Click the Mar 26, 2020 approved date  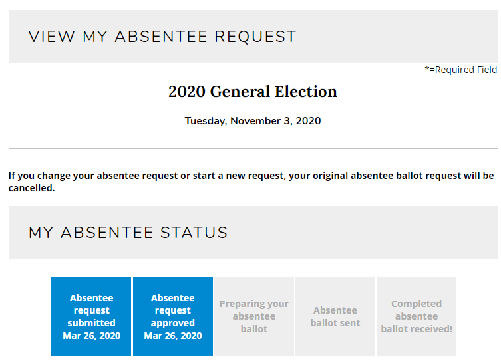tap(173, 336)
